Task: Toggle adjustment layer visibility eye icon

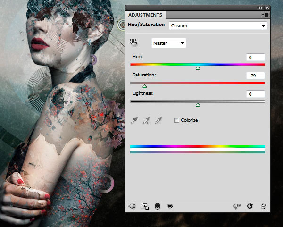Action: [x=170, y=206]
